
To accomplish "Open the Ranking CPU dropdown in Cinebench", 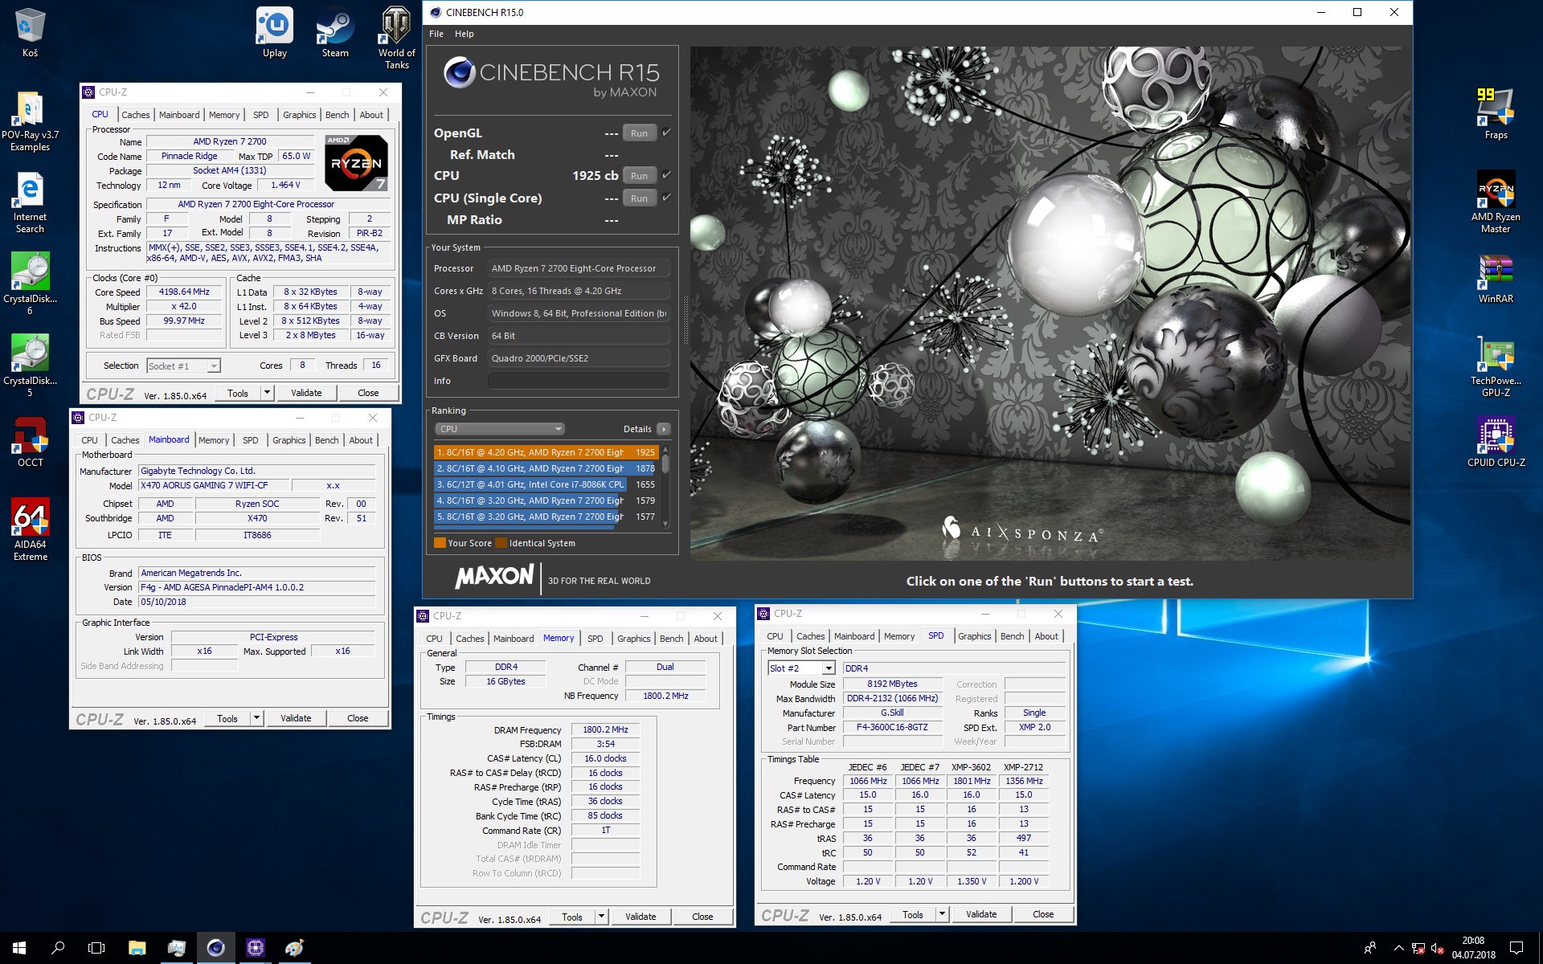I will (x=499, y=429).
